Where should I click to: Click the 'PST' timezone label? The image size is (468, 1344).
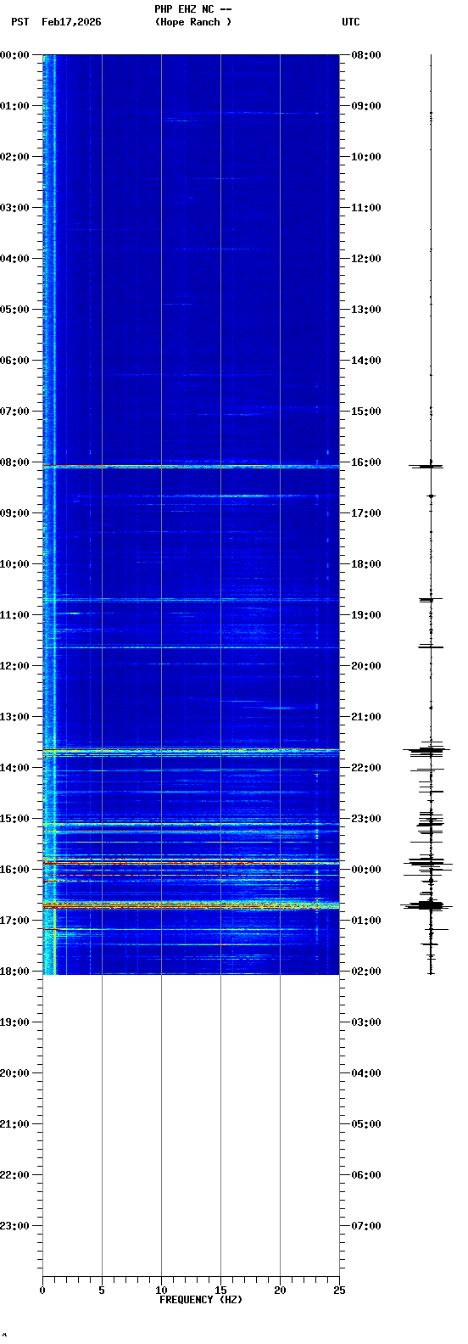click(x=19, y=22)
